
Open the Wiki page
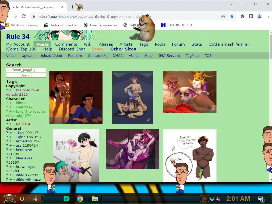pyautogui.click(x=88, y=44)
